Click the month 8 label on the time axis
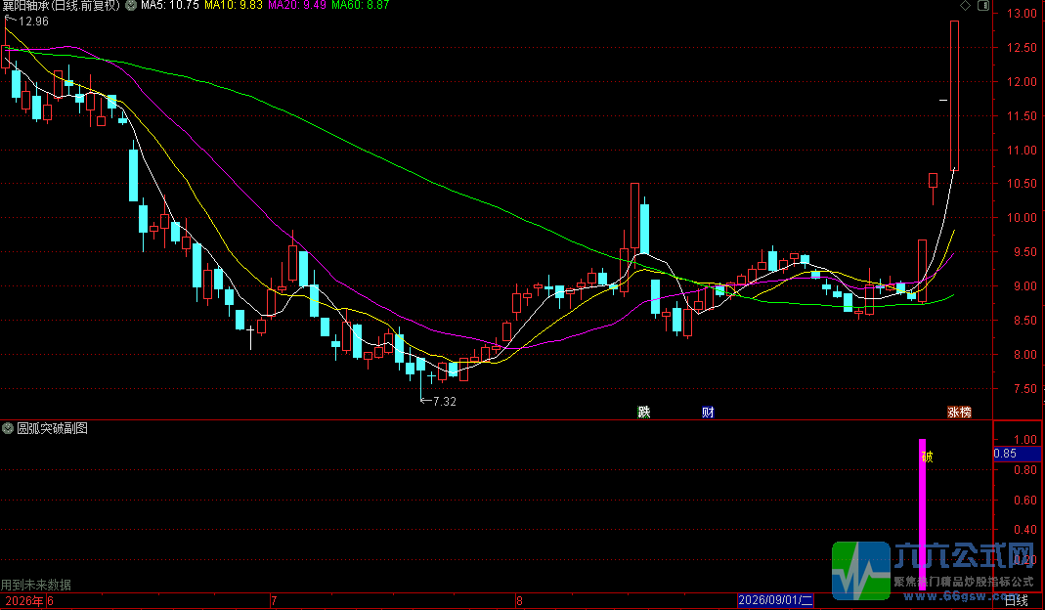Viewport: 1045px width, 610px height. (x=519, y=600)
